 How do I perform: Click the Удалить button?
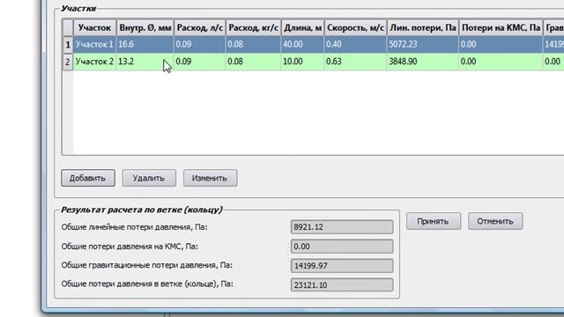click(149, 178)
